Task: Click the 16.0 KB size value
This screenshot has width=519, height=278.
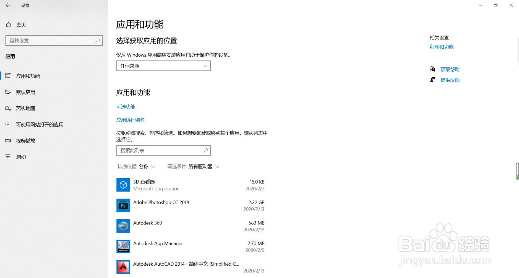Action: [257, 182]
